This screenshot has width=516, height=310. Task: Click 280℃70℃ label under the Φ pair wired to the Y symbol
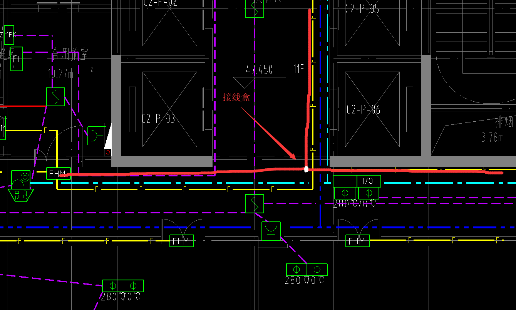coord(305,280)
